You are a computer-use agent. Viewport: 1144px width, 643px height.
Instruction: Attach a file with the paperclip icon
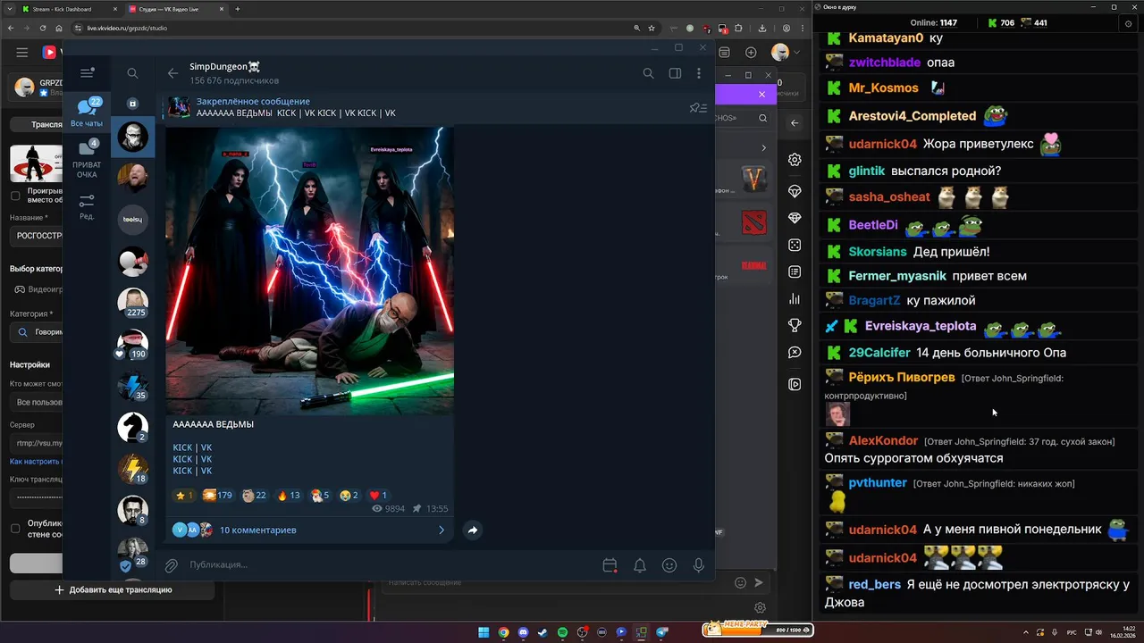[x=171, y=565]
